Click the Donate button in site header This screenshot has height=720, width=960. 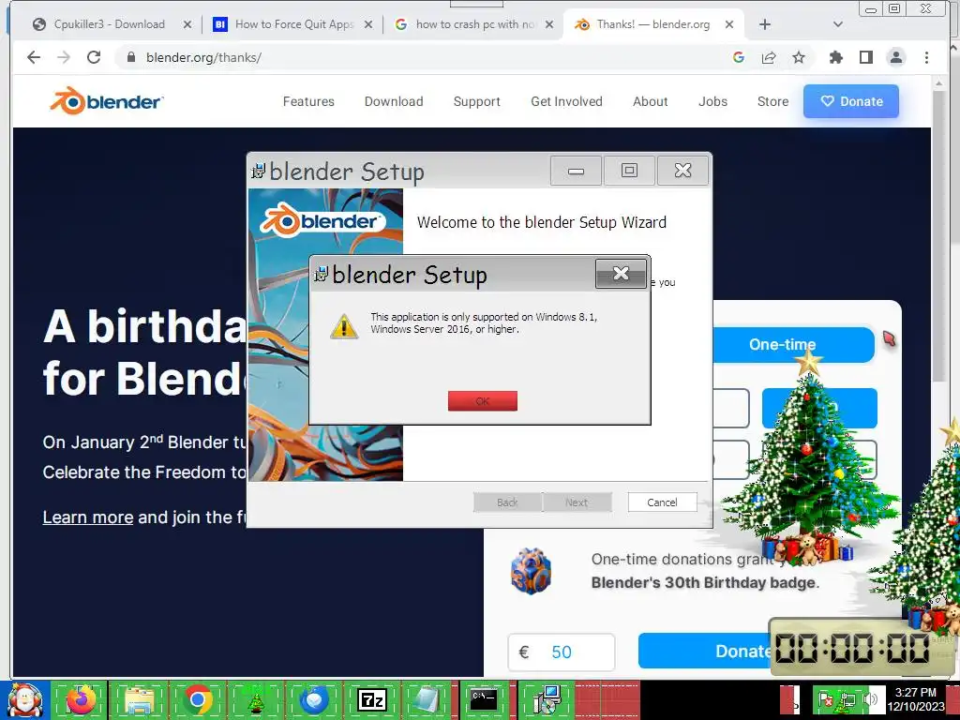click(851, 101)
